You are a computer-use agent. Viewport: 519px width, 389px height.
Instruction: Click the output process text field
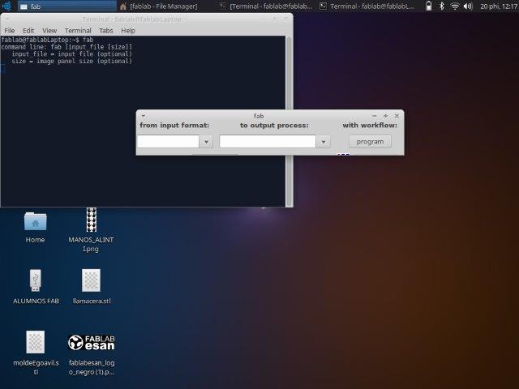268,142
